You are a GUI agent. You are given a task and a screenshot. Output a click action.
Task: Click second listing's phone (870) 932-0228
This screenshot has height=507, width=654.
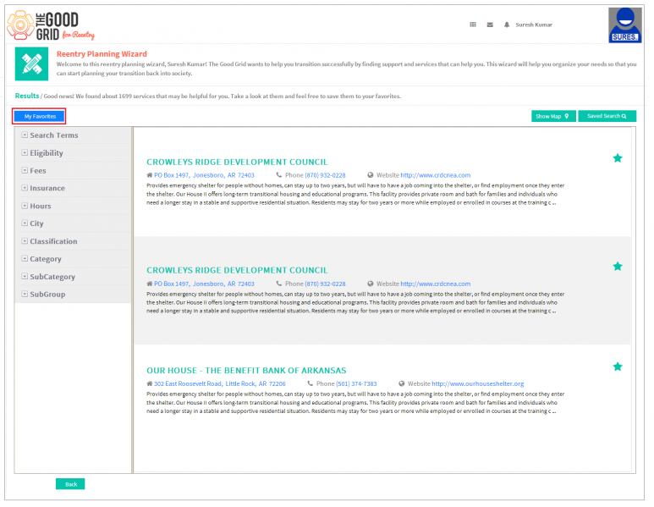tap(325, 284)
